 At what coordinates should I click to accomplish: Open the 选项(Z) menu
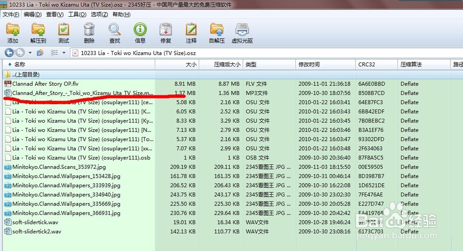[99, 14]
